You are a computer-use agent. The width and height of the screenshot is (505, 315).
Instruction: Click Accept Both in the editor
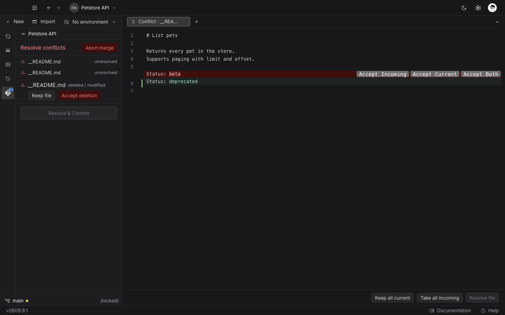coord(481,74)
